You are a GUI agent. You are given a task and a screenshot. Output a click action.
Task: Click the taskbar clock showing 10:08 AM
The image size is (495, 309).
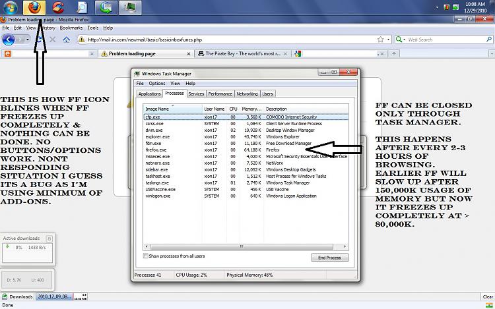[x=475, y=7]
